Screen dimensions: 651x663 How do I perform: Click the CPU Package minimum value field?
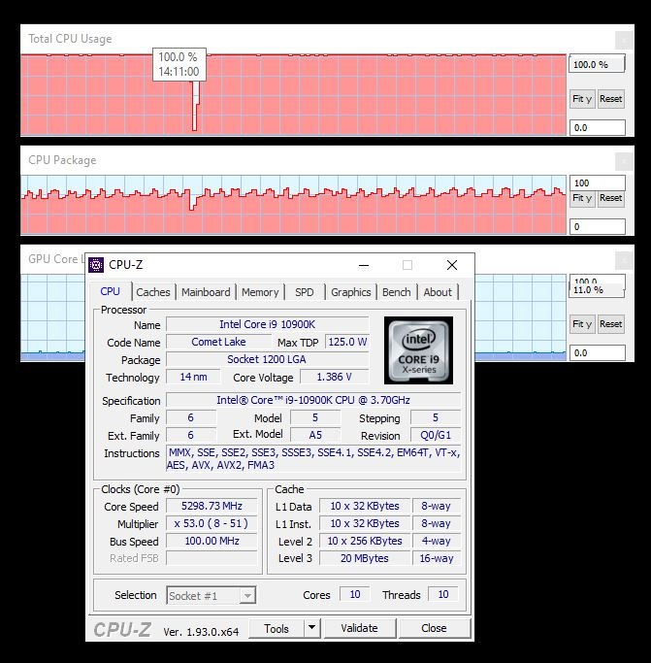point(596,226)
